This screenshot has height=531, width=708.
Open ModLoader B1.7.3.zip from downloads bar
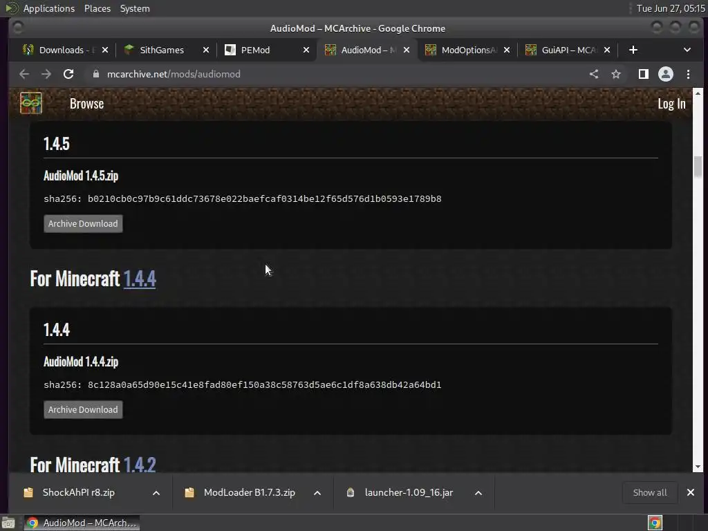(x=249, y=492)
